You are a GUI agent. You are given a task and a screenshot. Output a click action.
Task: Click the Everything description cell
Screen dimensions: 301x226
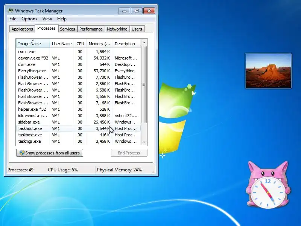click(x=125, y=71)
